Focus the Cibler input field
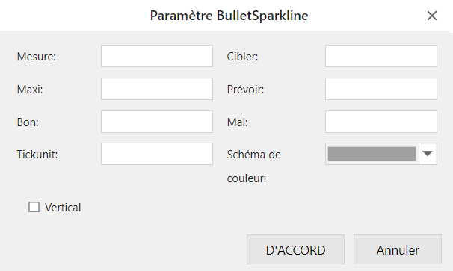 [381, 56]
